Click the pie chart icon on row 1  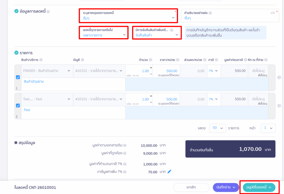279,77
